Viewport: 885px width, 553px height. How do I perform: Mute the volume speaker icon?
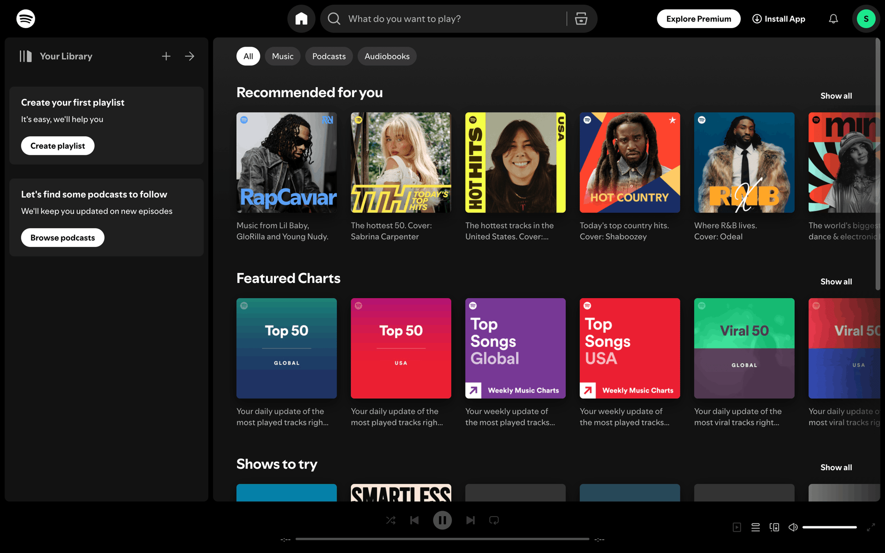[793, 527]
